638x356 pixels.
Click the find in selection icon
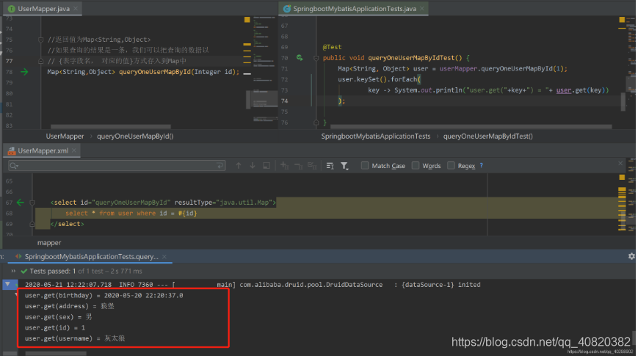(x=267, y=166)
